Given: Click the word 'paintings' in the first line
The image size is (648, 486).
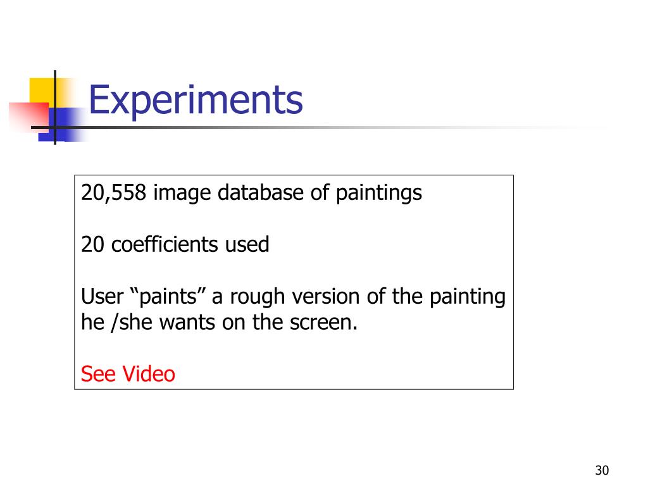Looking at the screenshot, I should point(378,194).
